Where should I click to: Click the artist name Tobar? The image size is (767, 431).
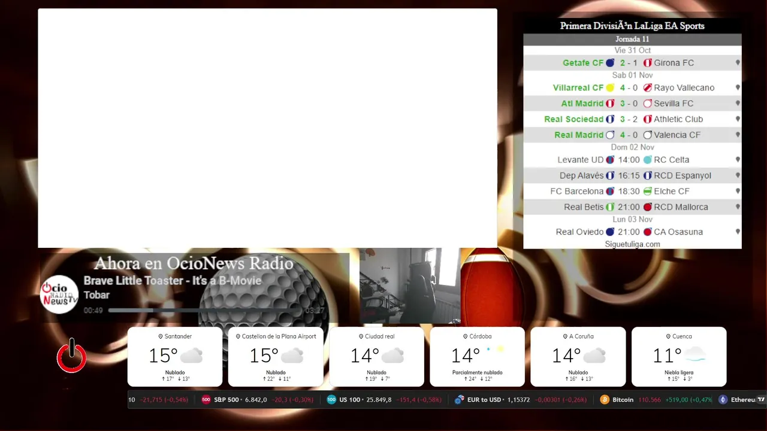coord(96,295)
